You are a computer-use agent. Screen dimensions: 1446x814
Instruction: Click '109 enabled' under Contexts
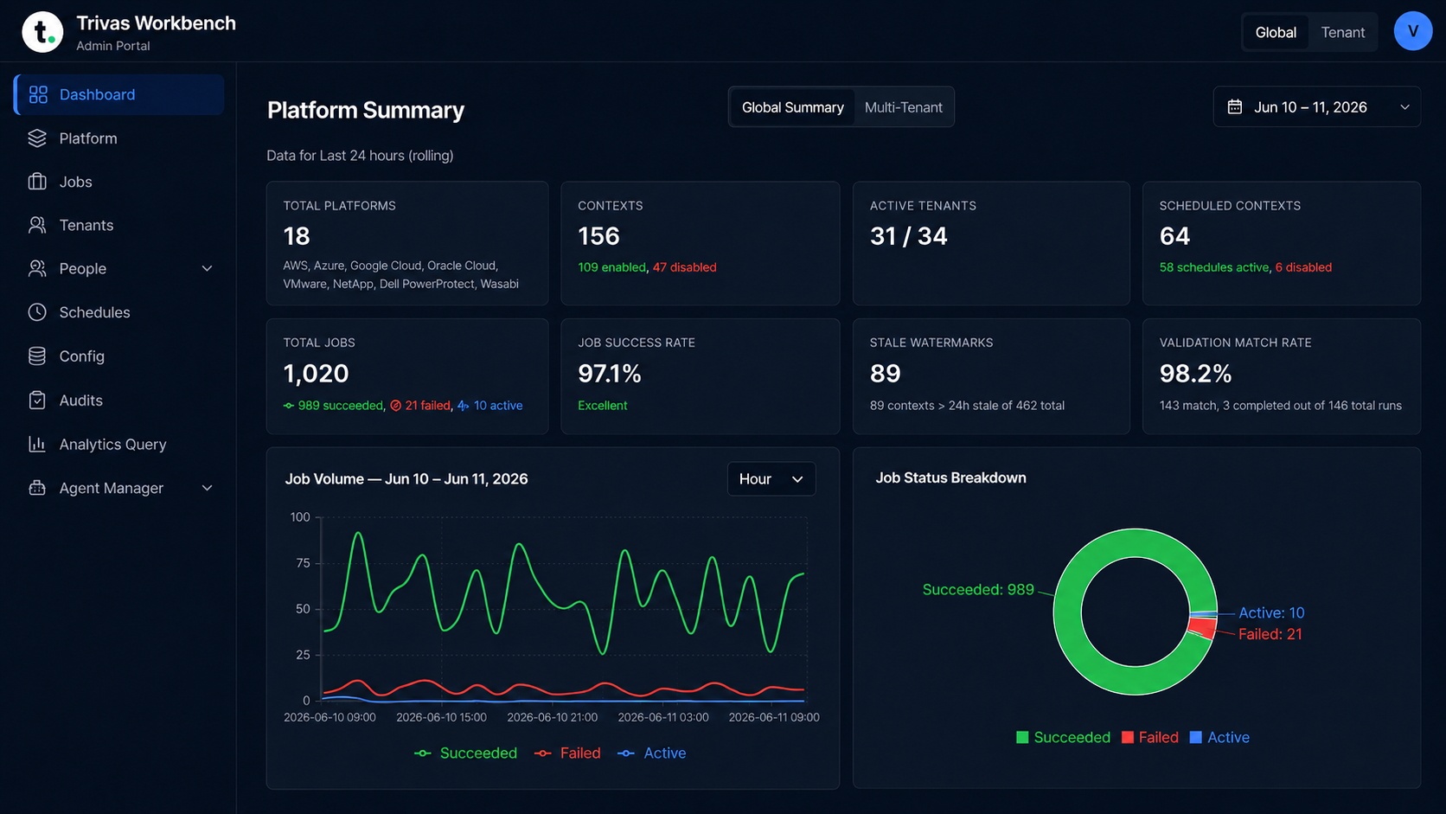click(611, 267)
